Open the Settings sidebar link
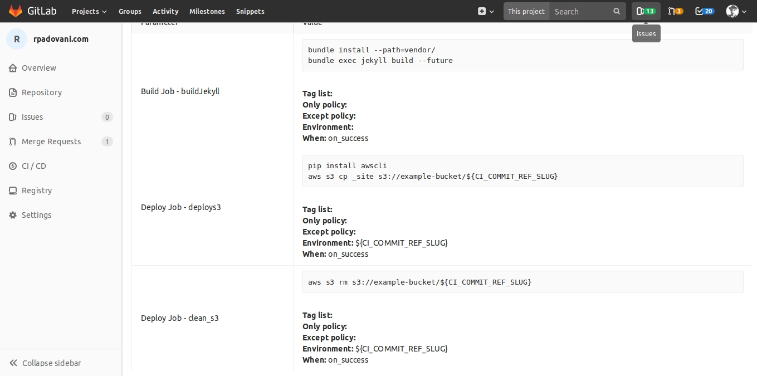The image size is (757, 376). pyautogui.click(x=37, y=215)
